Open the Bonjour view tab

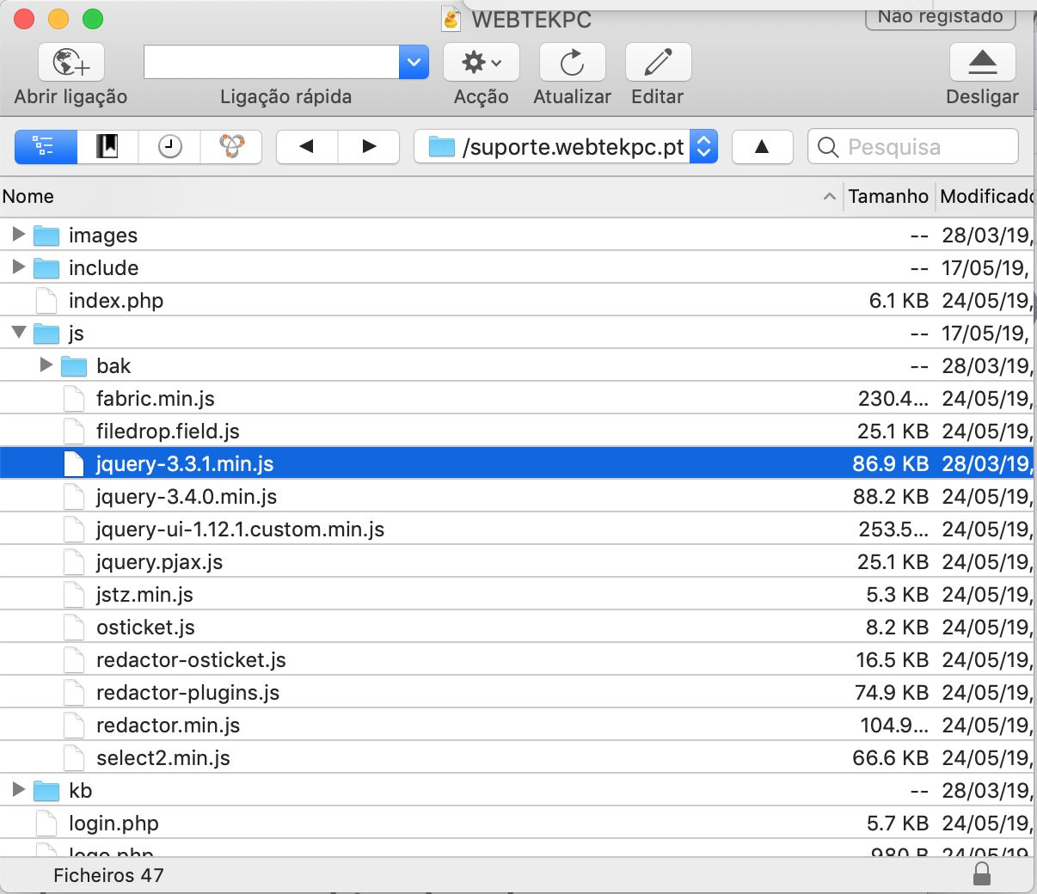pos(231,147)
